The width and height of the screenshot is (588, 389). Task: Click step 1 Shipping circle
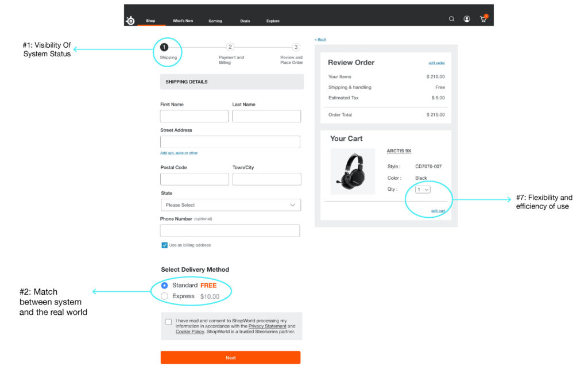[x=164, y=47]
